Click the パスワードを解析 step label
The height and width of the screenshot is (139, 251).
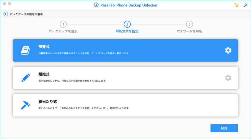(x=189, y=31)
